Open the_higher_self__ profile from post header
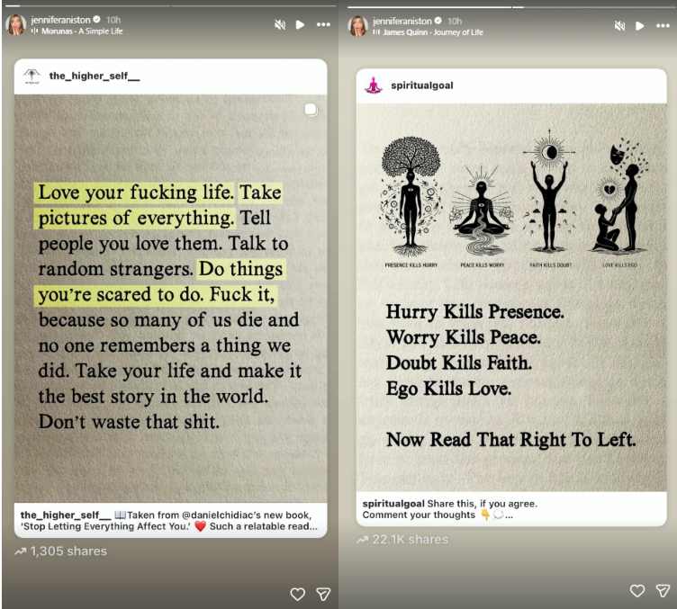 (95, 76)
